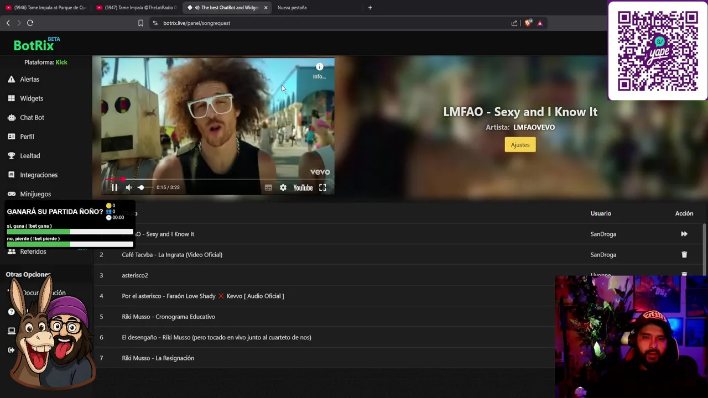Click the LMFAO - Sexy and I Know It heading
This screenshot has height=398, width=708.
520,112
